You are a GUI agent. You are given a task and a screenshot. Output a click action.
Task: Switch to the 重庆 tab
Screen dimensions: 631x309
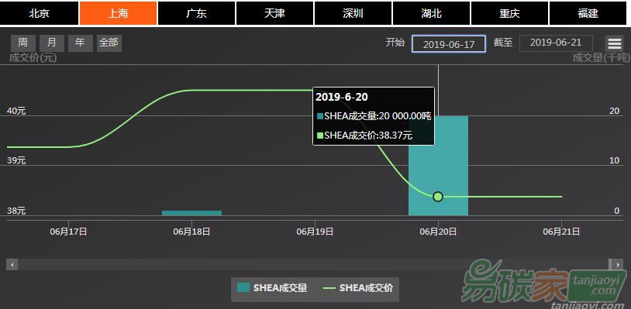(509, 13)
